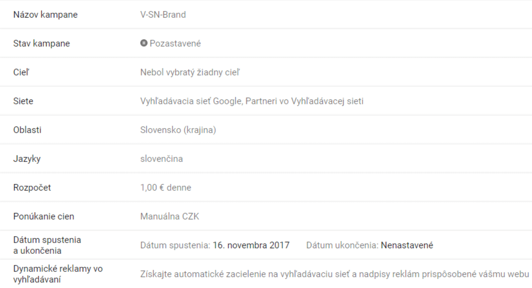The image size is (532, 288).
Task: Open the Cieľ settings section
Action: tap(21, 72)
